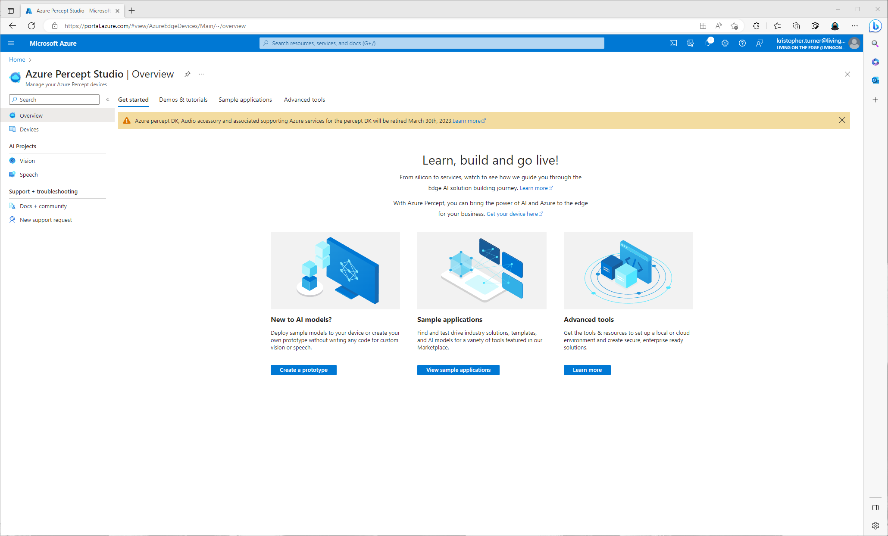Open browser settings and more menu
This screenshot has height=536, width=888.
tap(854, 26)
